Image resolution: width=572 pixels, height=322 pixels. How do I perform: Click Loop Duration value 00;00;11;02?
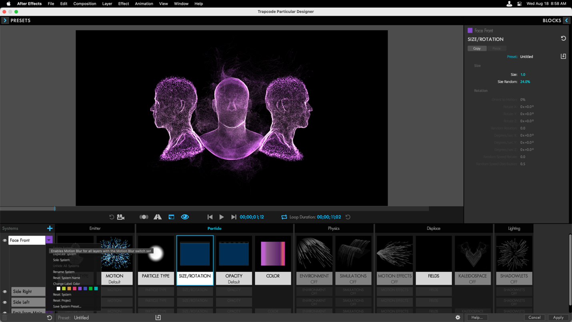click(x=329, y=217)
